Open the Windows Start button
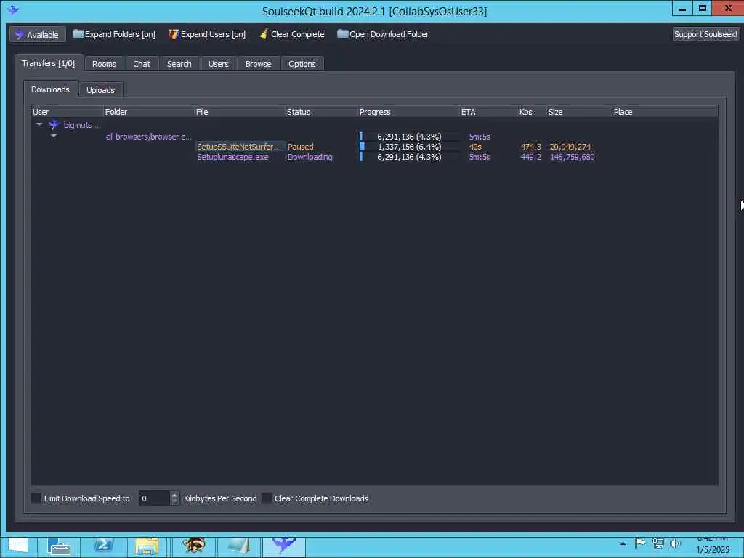The width and height of the screenshot is (744, 558). click(18, 546)
